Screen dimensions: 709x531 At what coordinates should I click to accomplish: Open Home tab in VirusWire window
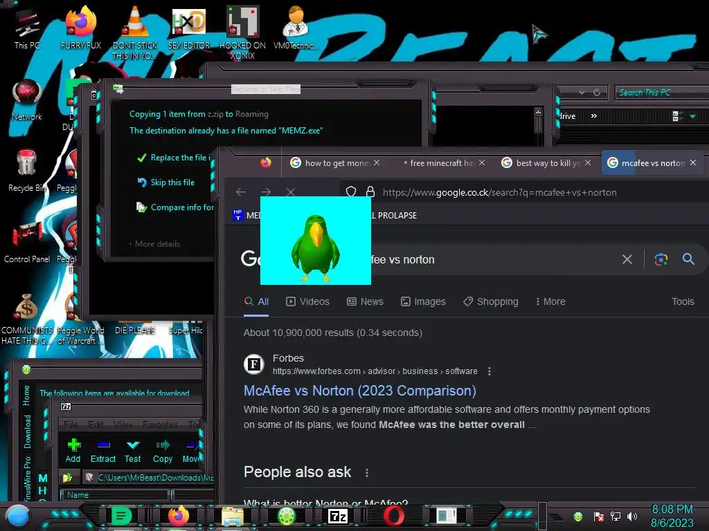27,395
